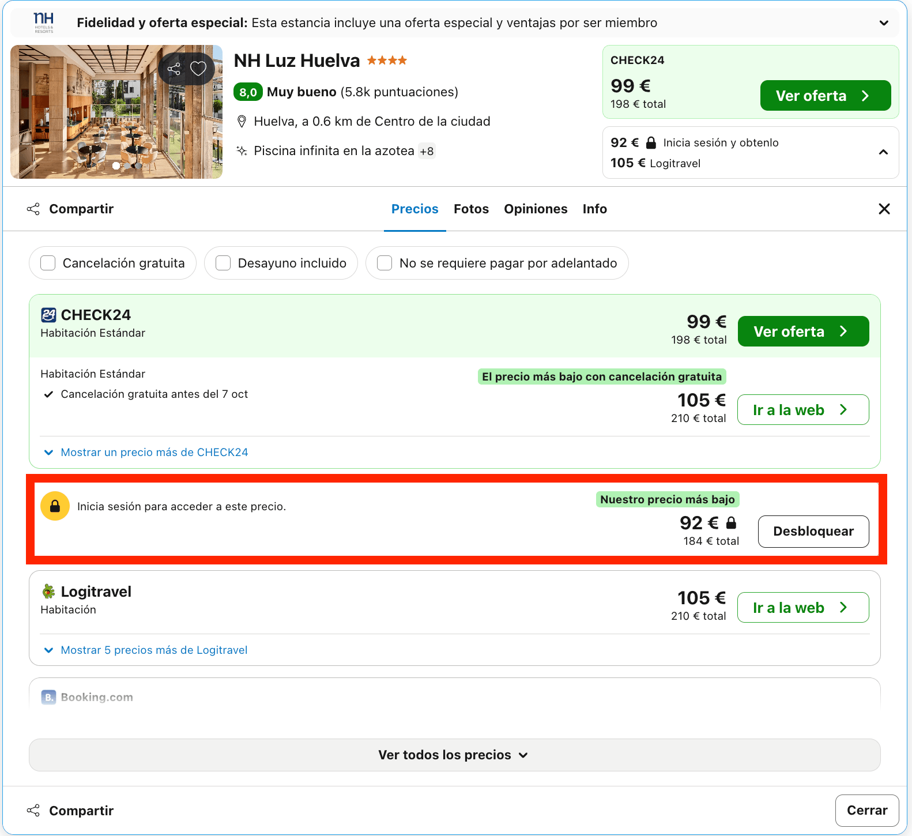Save hotel with the heart icon

[198, 69]
